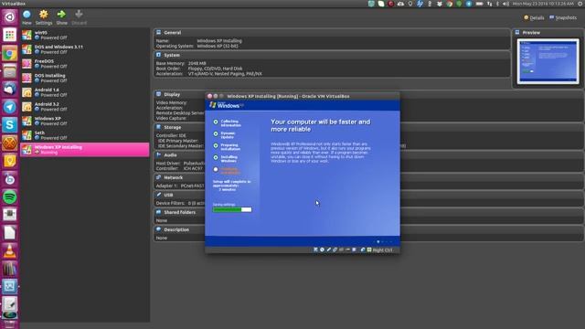Select the DOS and Windows 3.11 VM
Screen dimensions: 585x329
pos(85,49)
